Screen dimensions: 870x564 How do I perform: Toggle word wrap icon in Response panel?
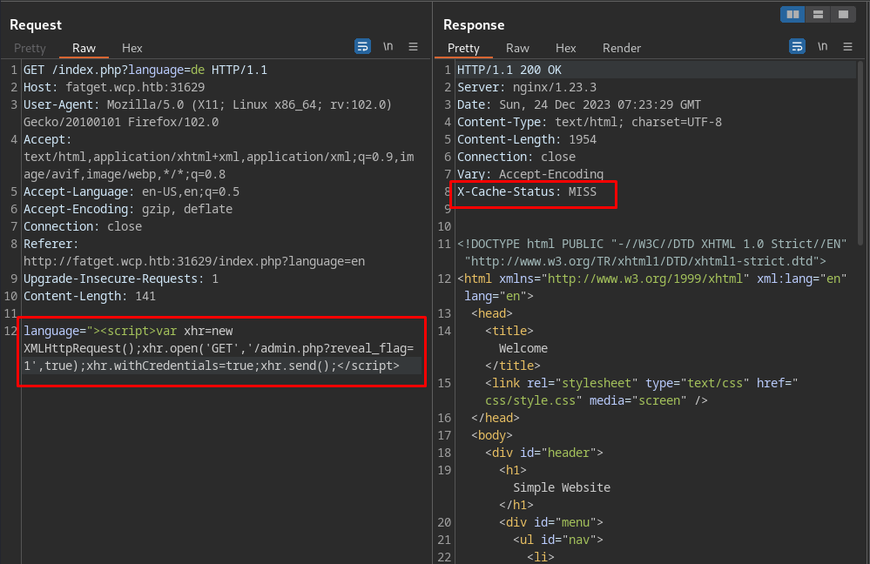[797, 47]
